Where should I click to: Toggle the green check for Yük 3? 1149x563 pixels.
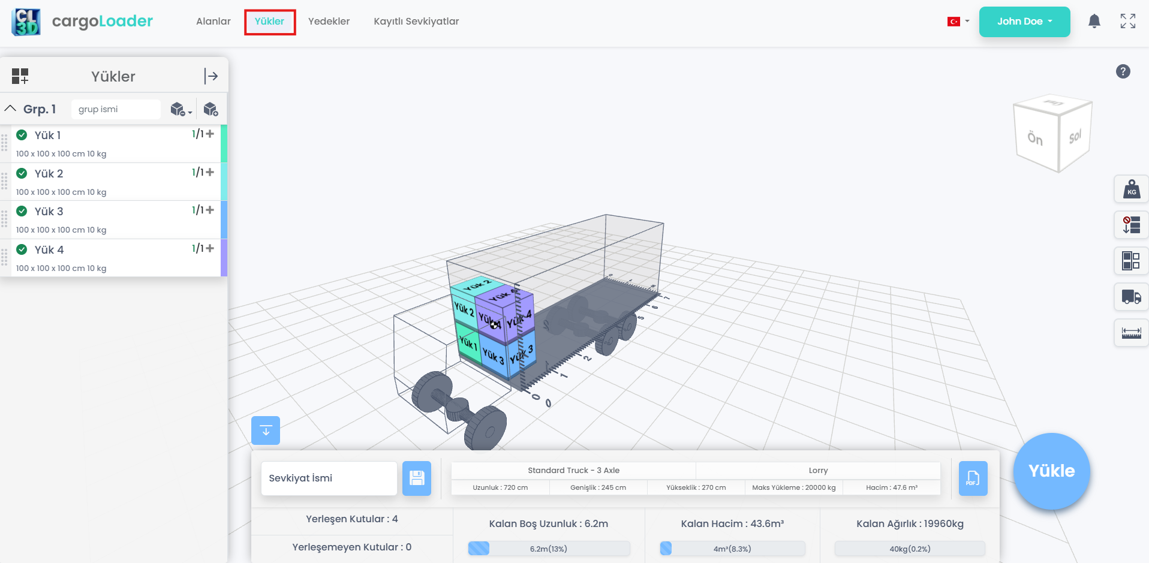22,211
